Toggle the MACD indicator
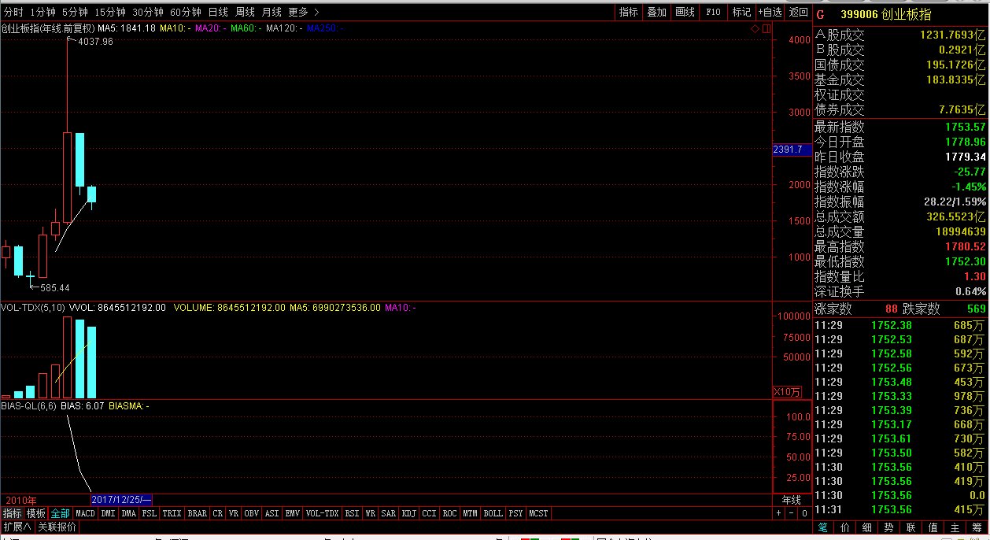 (x=86, y=513)
